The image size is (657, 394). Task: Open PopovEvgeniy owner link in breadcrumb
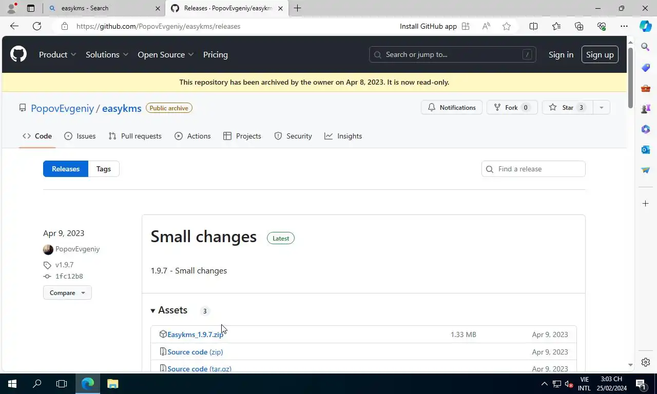click(63, 108)
